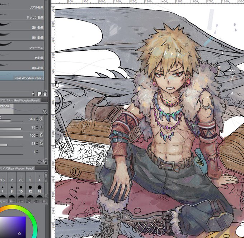Duplicate the current sub tool via the page icon
The width and height of the screenshot is (244, 238).
(39, 94)
